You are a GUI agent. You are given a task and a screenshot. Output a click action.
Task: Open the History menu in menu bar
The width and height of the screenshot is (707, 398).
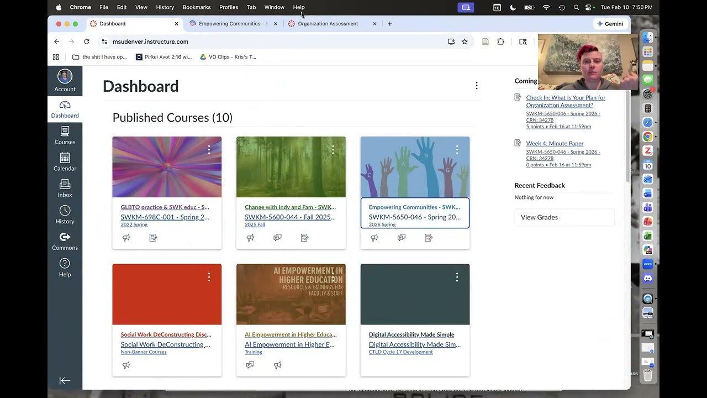tap(165, 7)
